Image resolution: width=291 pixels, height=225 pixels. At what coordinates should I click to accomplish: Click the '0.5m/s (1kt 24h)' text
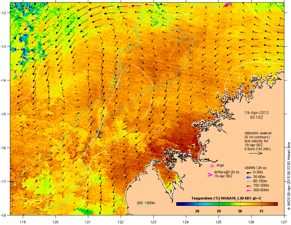click(257, 149)
